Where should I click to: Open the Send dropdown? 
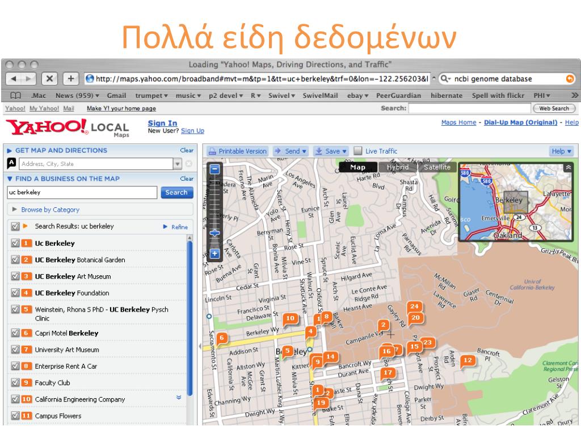coord(291,151)
